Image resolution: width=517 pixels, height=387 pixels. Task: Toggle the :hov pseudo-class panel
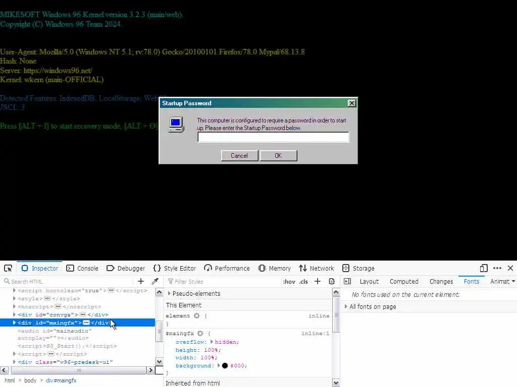pyautogui.click(x=289, y=282)
